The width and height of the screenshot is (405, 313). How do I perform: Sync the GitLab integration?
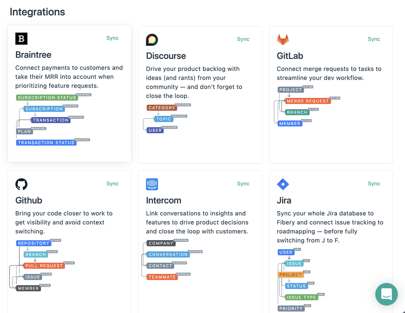pos(374,39)
